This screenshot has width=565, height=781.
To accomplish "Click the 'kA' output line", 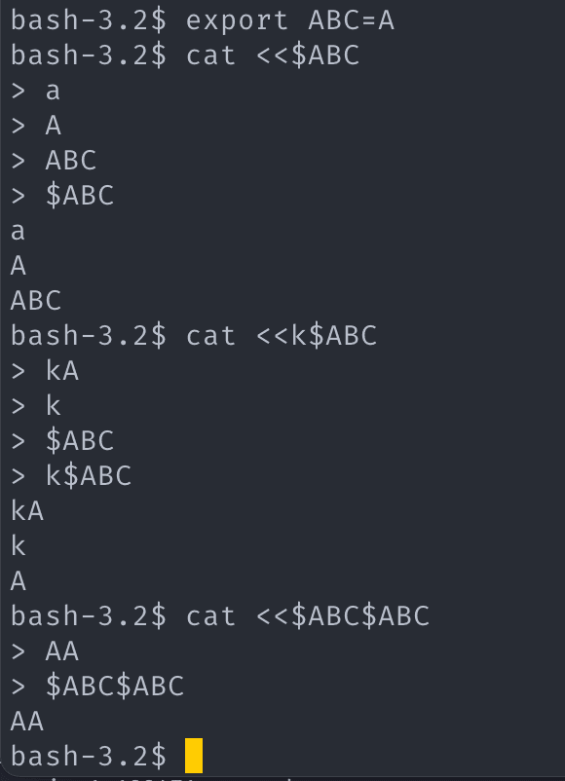I will tap(27, 511).
